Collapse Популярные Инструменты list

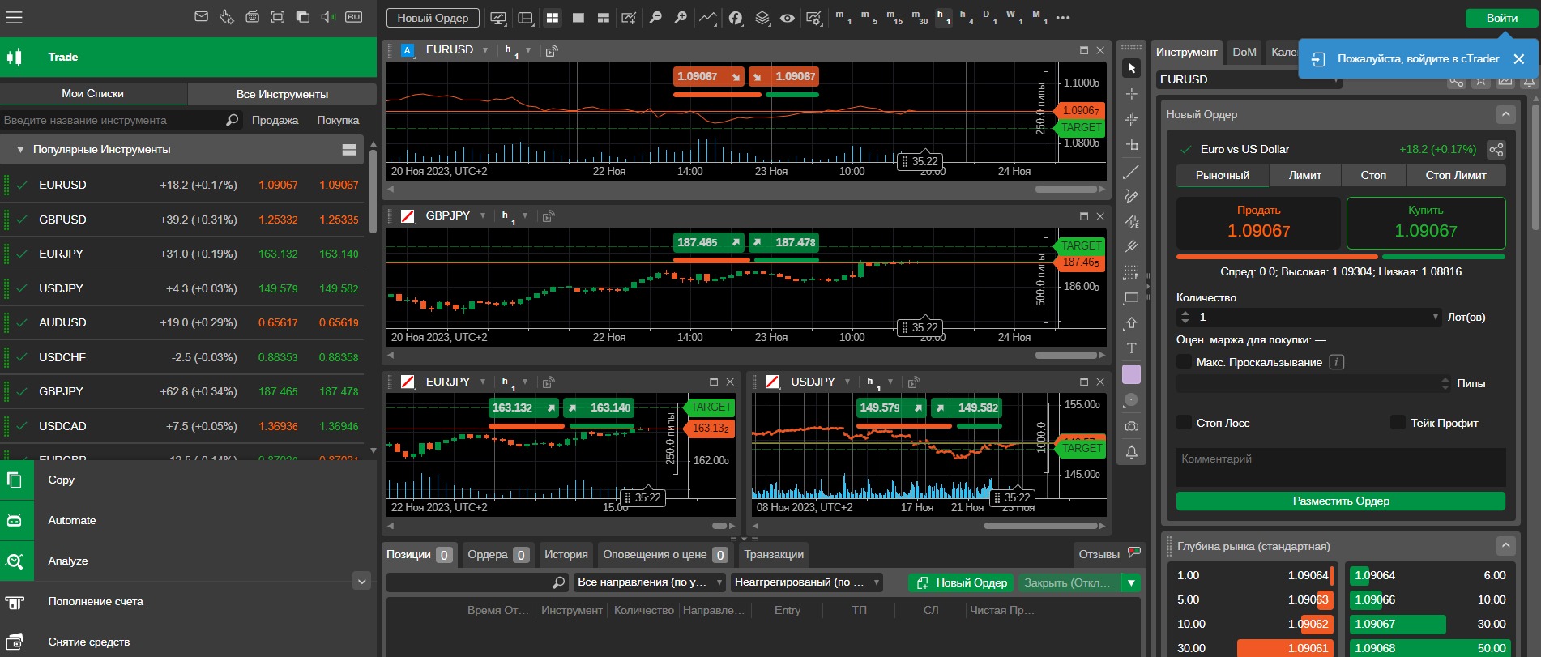(x=20, y=150)
